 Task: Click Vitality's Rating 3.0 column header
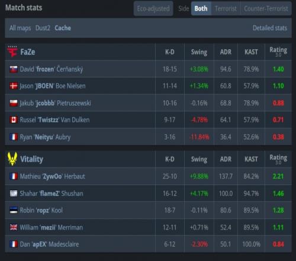coord(278,159)
